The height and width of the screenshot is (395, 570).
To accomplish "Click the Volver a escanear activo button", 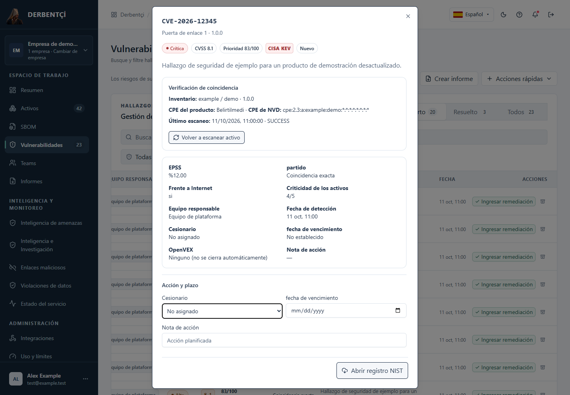I will (x=207, y=137).
